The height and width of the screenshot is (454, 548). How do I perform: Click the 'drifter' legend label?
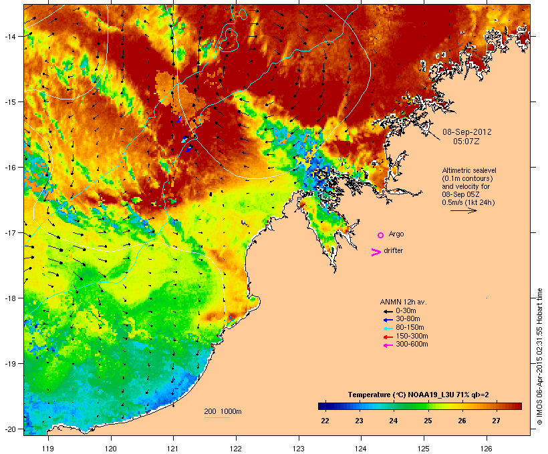point(393,250)
